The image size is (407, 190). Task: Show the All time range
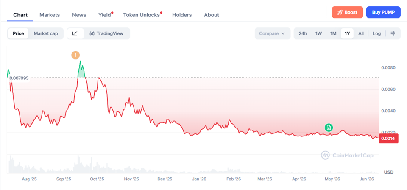point(361,33)
